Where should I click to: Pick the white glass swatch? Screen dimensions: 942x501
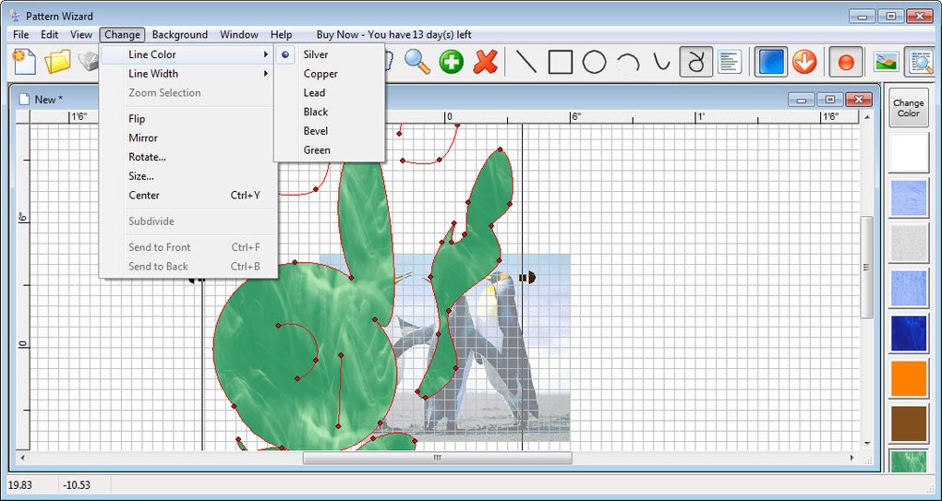point(909,153)
